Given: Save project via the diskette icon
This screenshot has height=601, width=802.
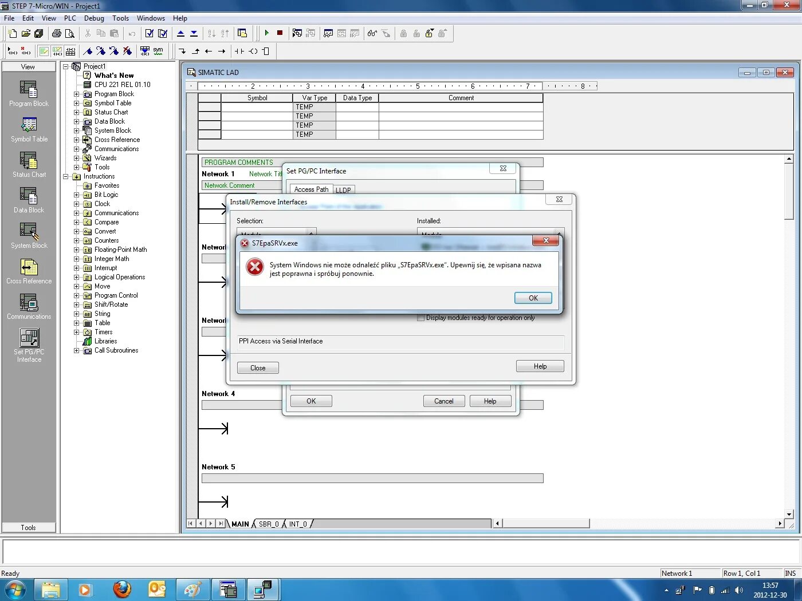Looking at the screenshot, I should pyautogui.click(x=39, y=33).
